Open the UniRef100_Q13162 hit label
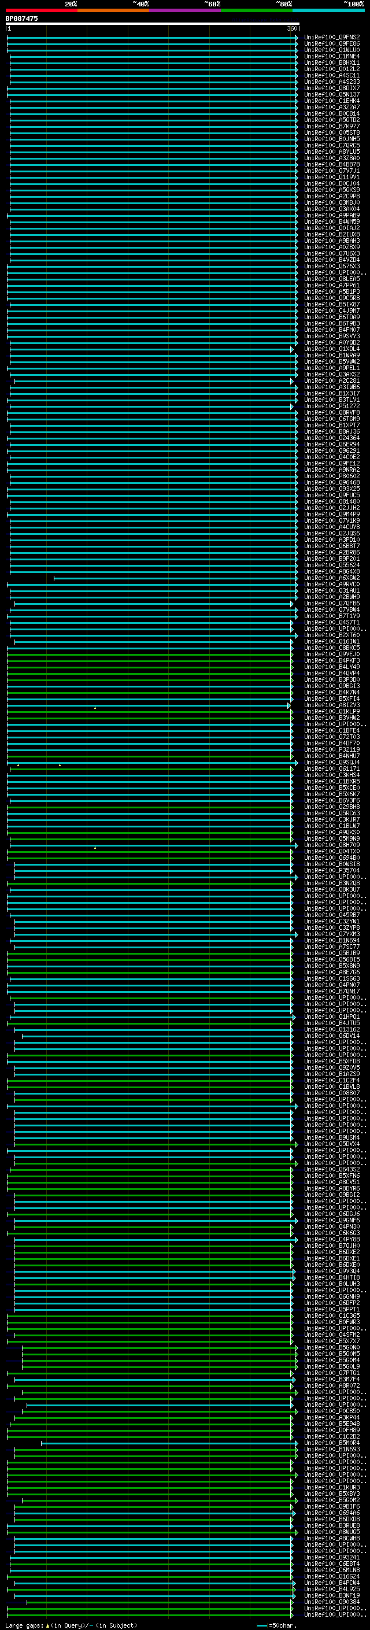Viewport: 370px width, 1630px height. click(331, 1029)
